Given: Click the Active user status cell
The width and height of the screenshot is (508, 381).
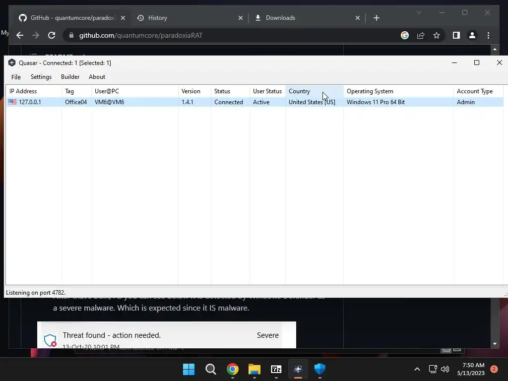Looking at the screenshot, I should [x=261, y=102].
